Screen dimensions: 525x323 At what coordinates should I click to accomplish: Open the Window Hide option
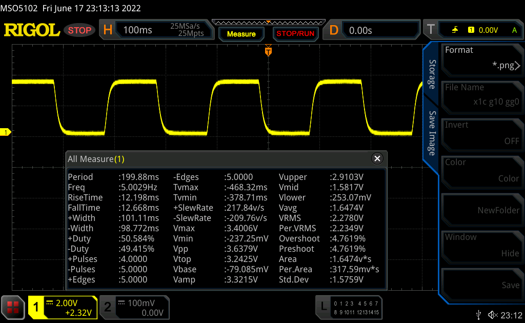coord(481,245)
